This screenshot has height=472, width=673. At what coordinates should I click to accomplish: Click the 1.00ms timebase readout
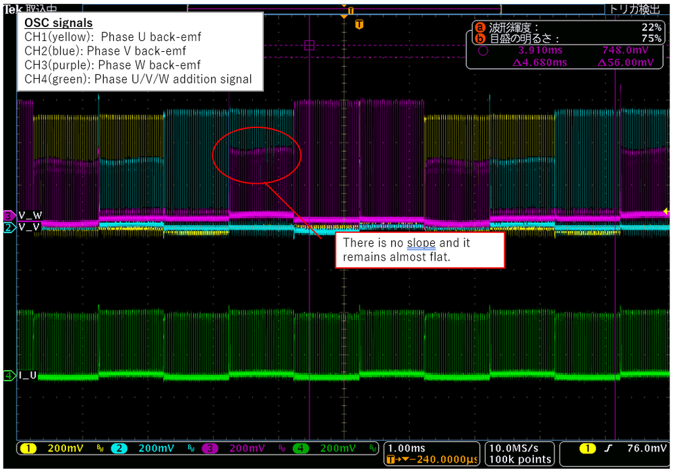[407, 448]
